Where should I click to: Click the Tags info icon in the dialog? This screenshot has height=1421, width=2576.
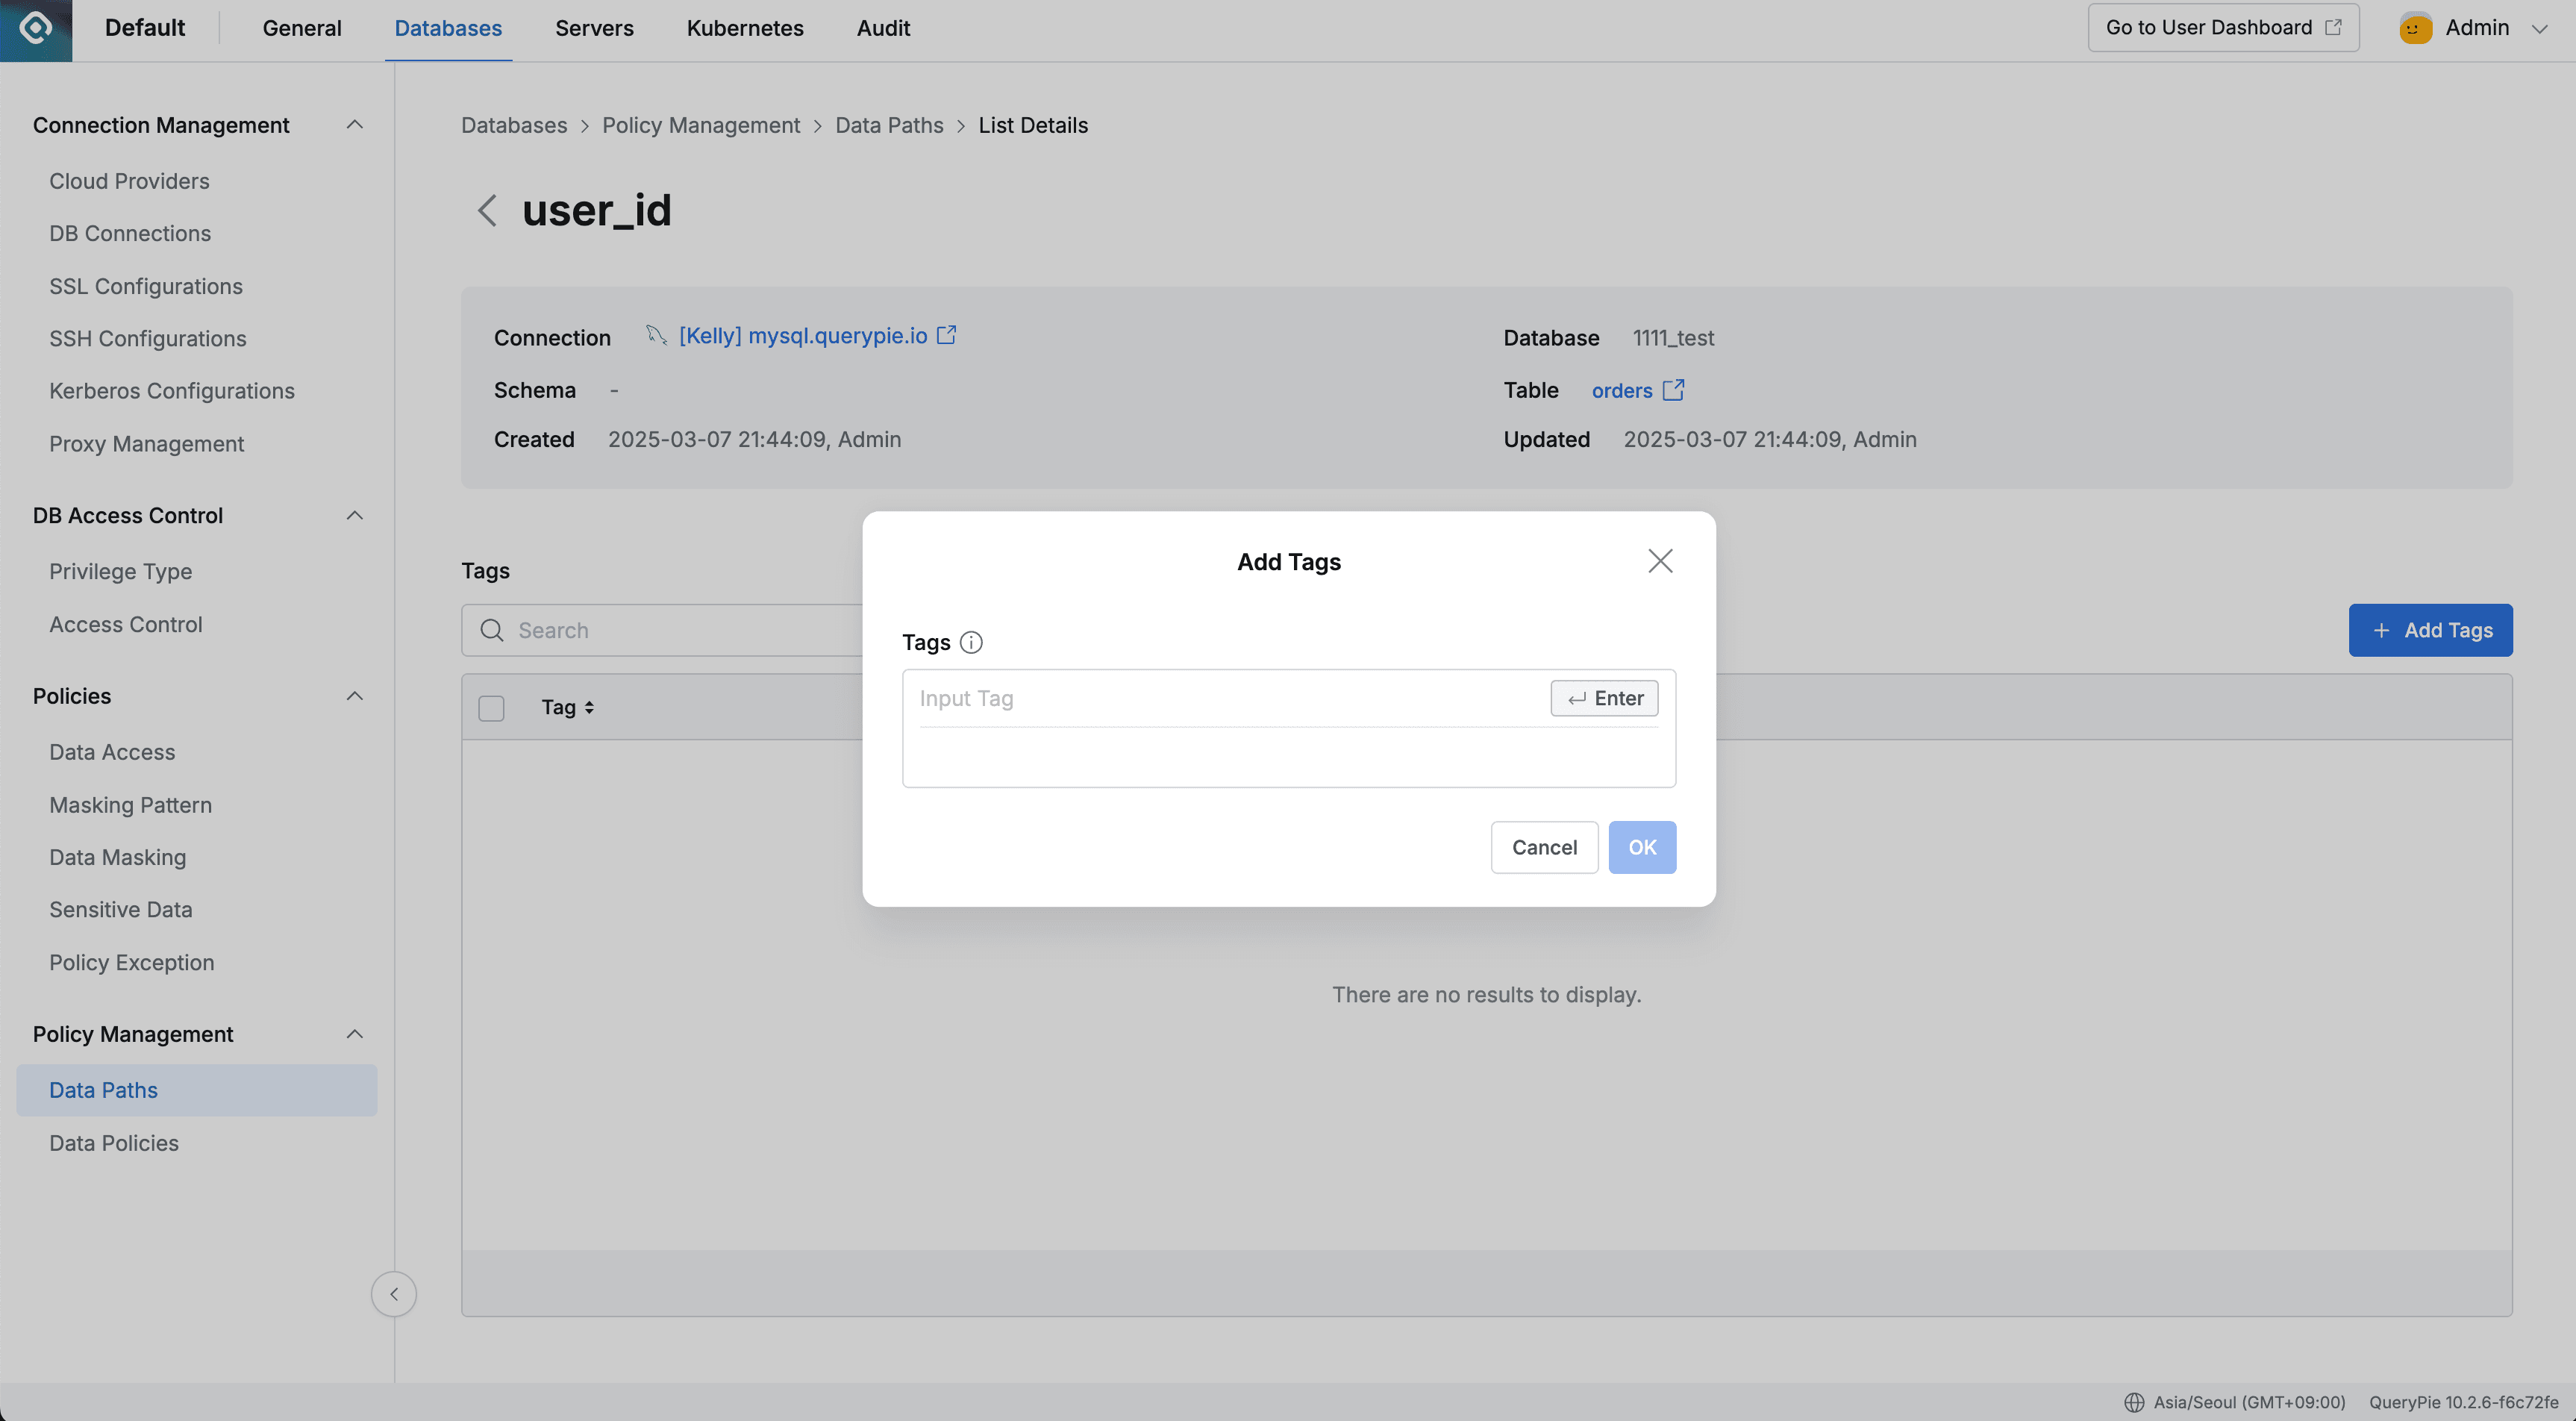pos(970,642)
